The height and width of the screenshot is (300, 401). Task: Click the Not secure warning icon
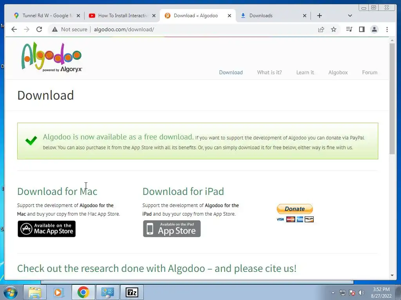point(55,30)
